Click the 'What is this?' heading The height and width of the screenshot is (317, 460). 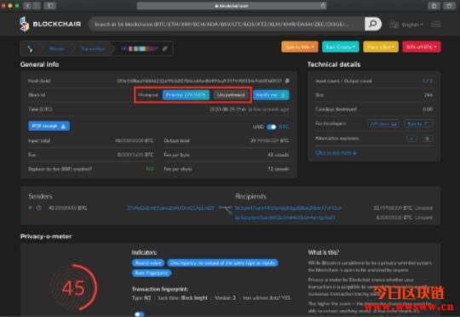click(324, 252)
